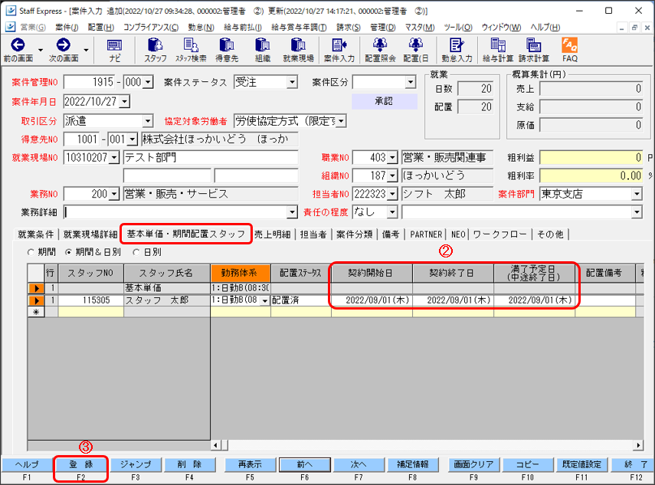Click the スタッフNO cell 115305
This screenshot has height=485, width=655.
(90, 300)
